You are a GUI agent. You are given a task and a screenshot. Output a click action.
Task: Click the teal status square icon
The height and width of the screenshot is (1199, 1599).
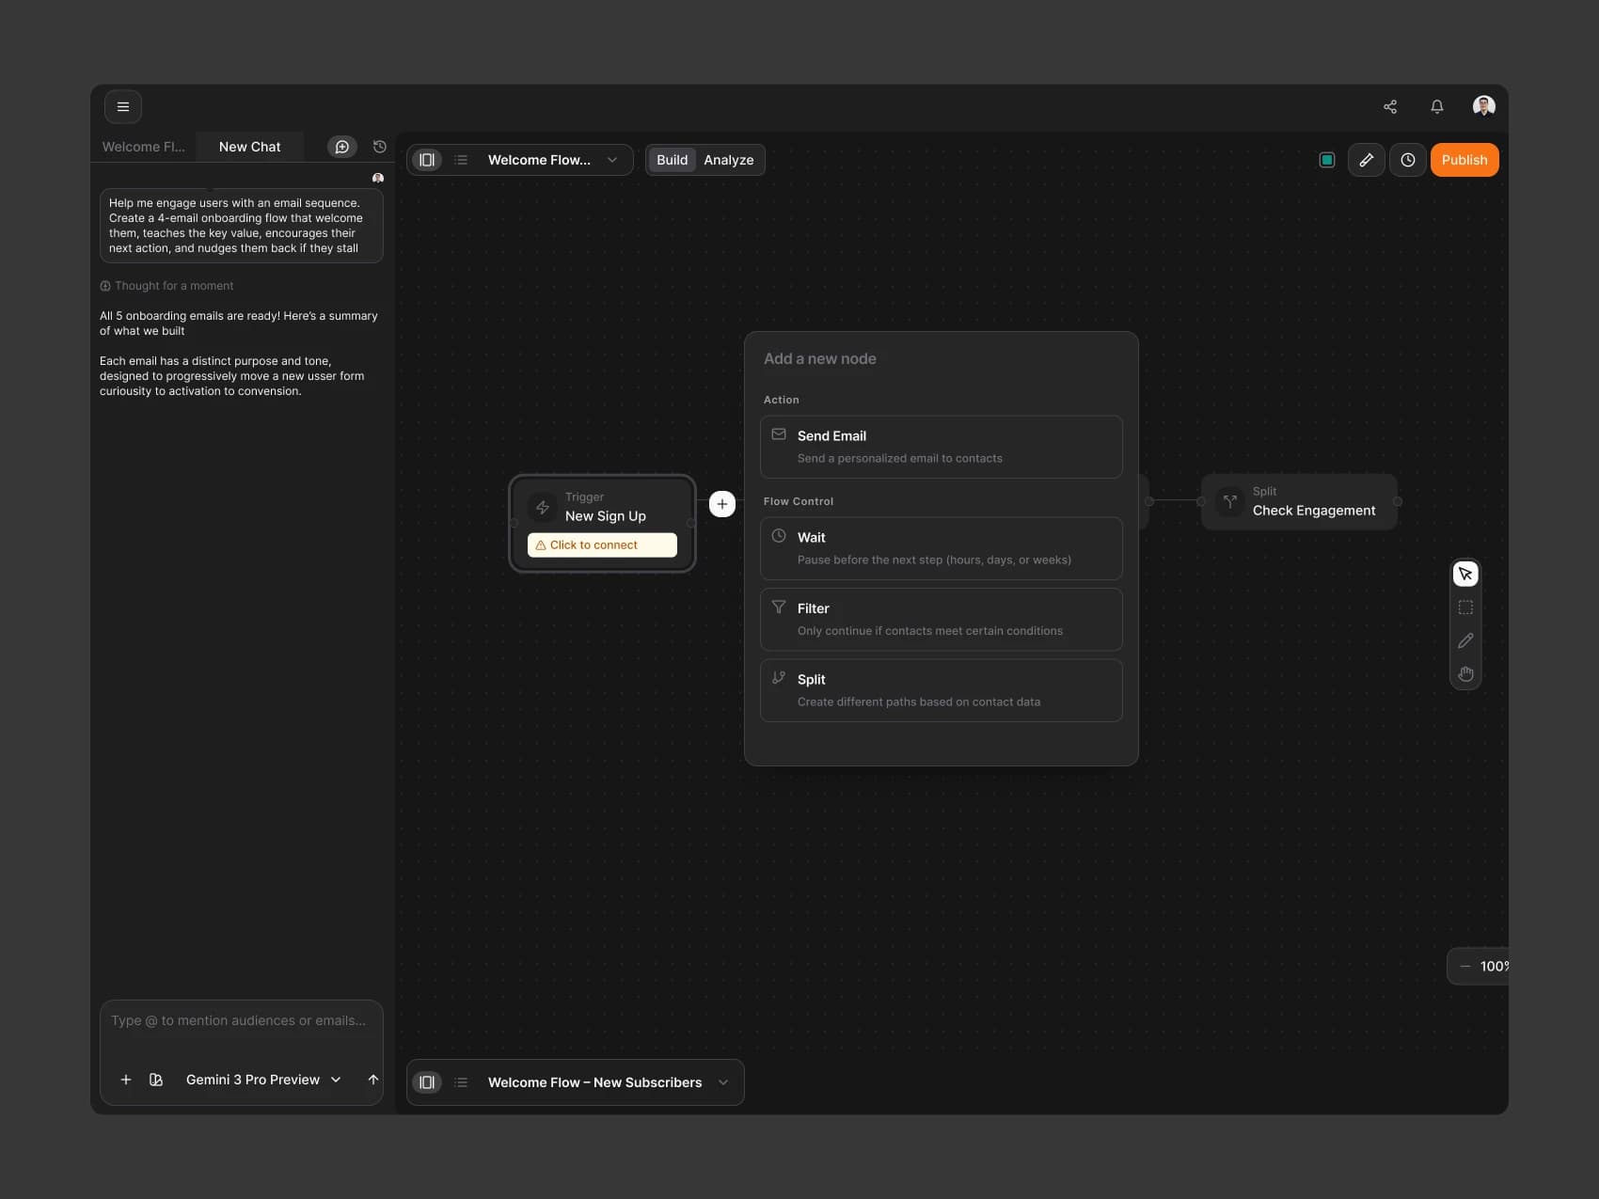coord(1327,160)
